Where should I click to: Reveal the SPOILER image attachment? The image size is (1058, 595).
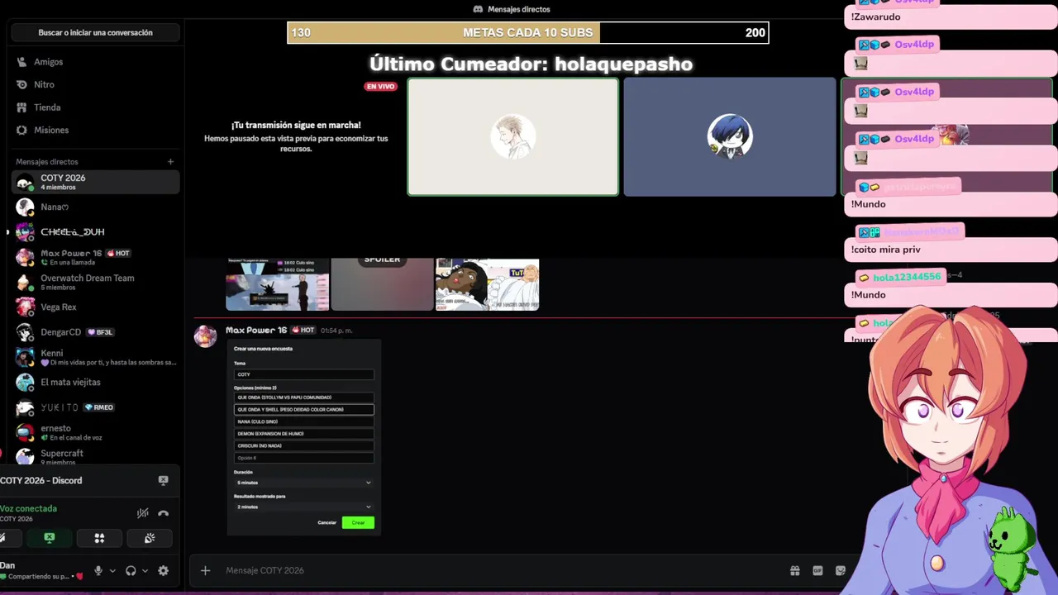click(382, 283)
